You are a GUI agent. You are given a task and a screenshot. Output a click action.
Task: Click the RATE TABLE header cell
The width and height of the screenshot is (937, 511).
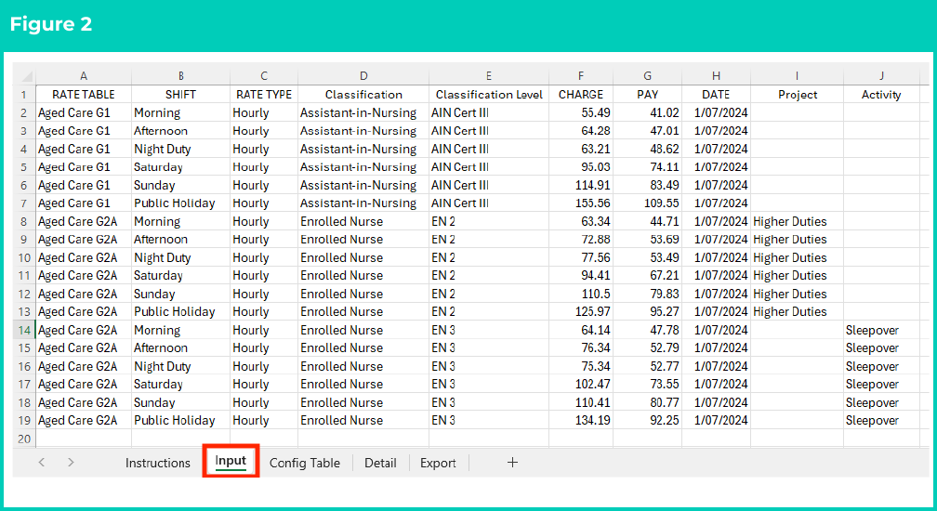(x=84, y=95)
